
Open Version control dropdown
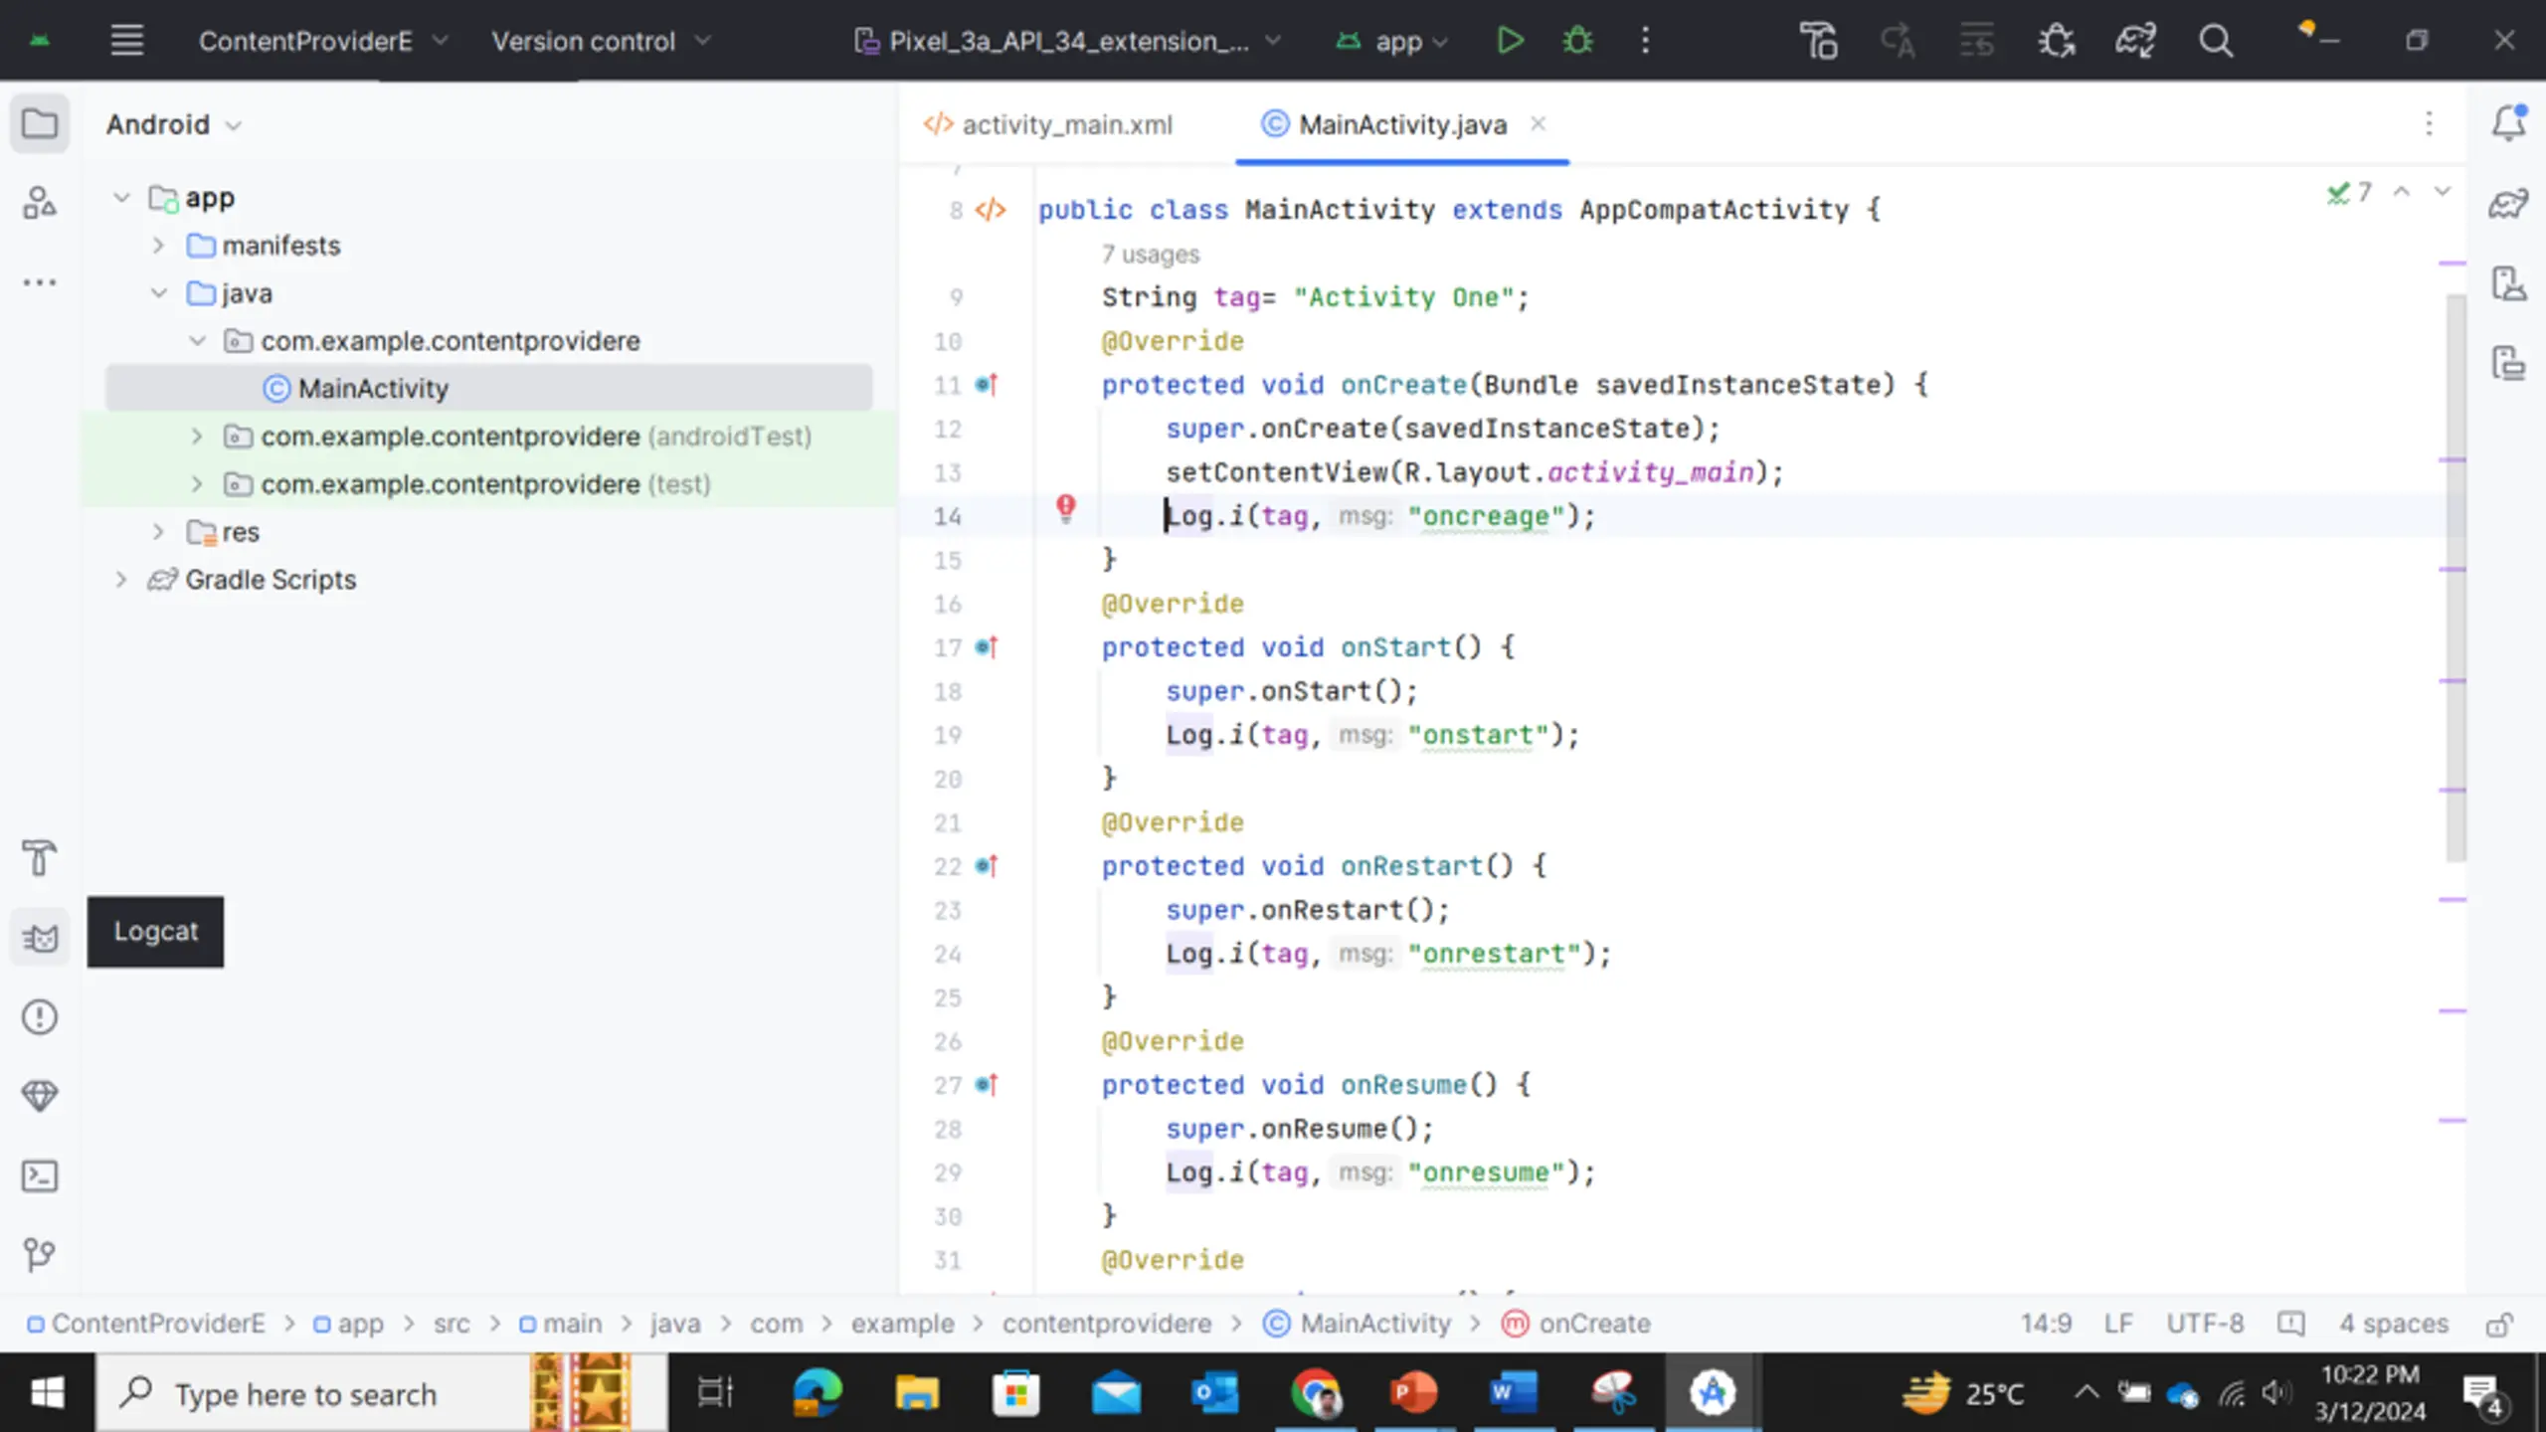click(x=601, y=41)
